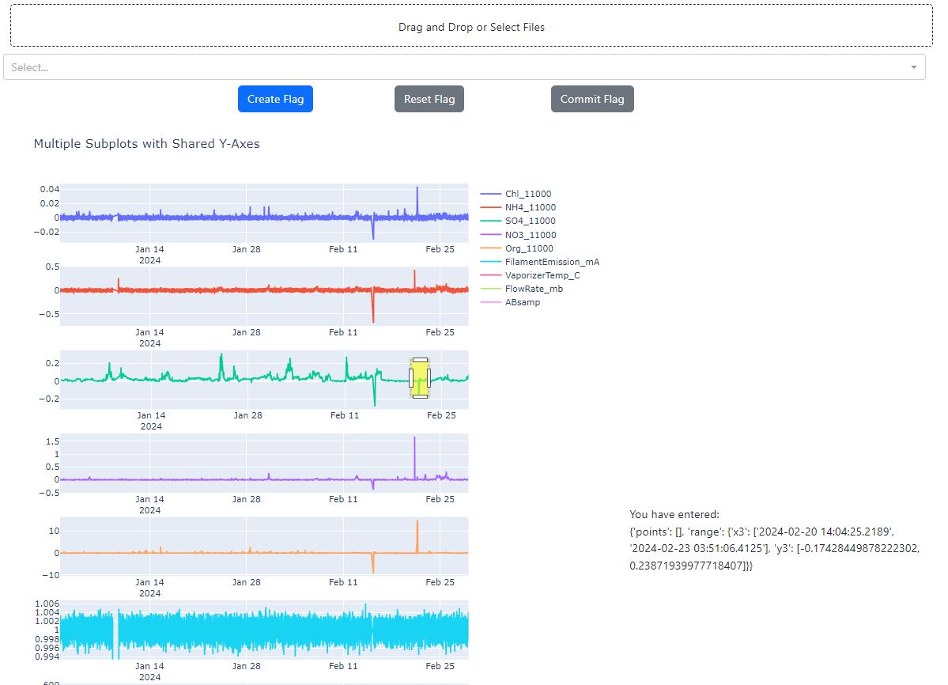Click the Commit Flag button
The image size is (948, 685).
point(592,99)
